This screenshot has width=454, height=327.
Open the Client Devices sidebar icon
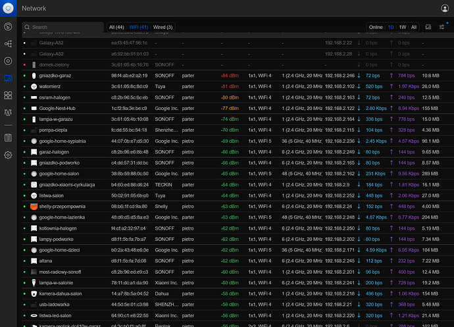(8, 78)
